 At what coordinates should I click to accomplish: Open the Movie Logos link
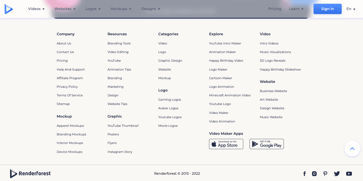[168, 126]
